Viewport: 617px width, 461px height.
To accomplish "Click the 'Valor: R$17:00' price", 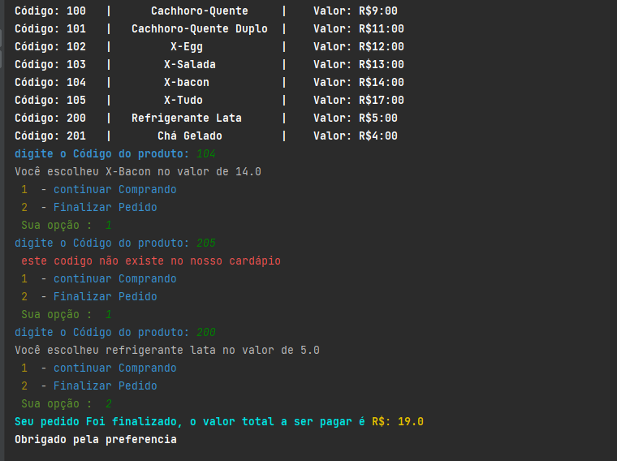I will (x=359, y=101).
